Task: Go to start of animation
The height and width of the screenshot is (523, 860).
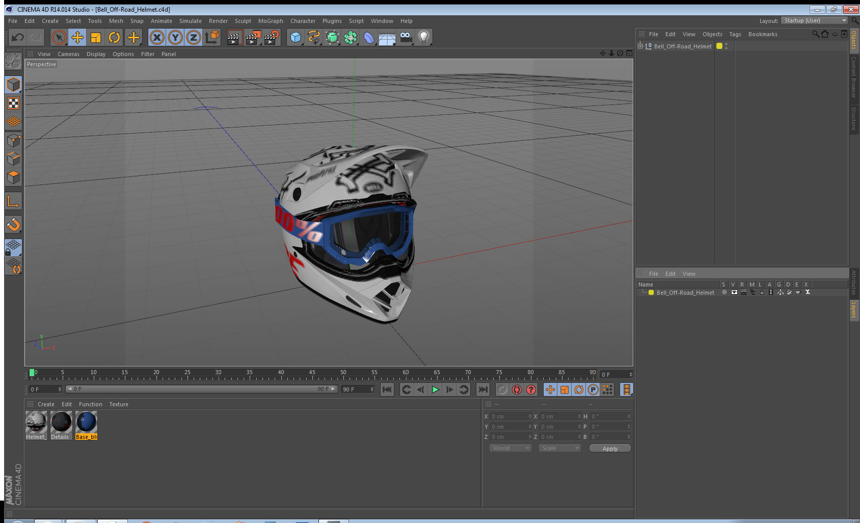Action: click(x=387, y=389)
